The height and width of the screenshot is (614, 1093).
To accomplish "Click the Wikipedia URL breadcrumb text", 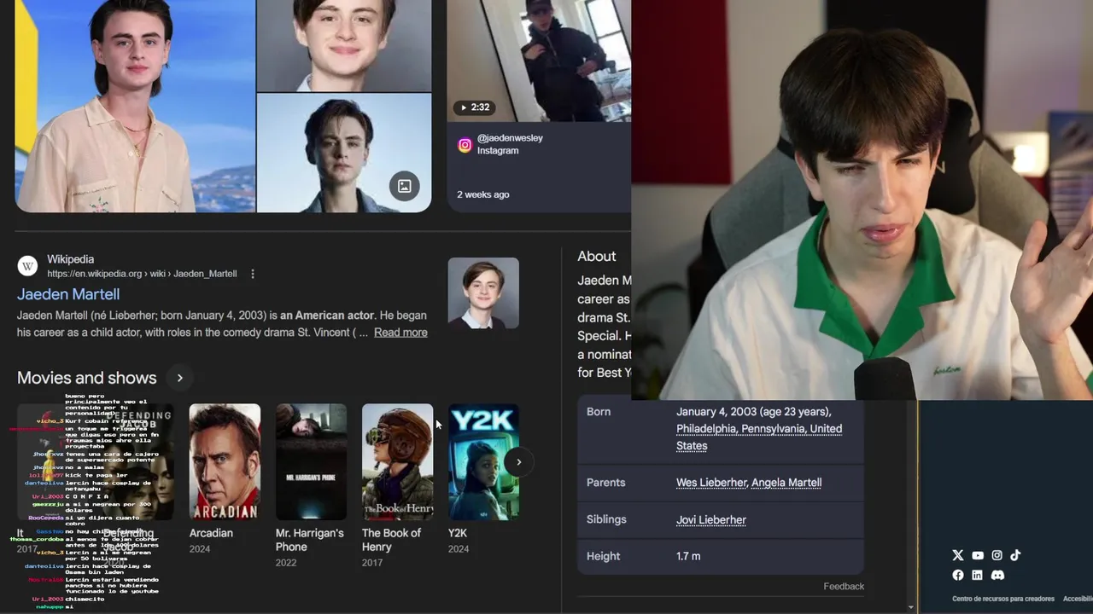I will tap(142, 274).
